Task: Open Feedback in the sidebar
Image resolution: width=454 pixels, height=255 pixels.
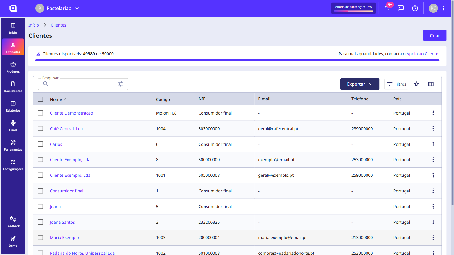Action: click(13, 222)
